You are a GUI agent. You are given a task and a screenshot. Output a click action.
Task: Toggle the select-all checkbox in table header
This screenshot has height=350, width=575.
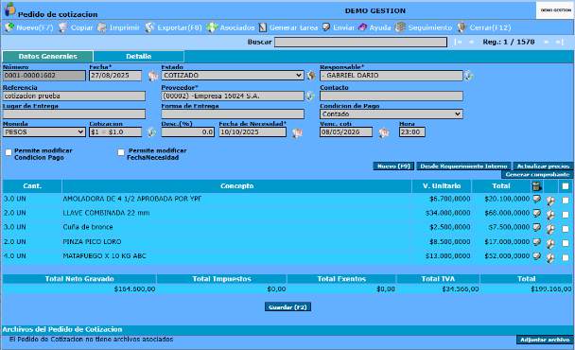click(x=566, y=186)
